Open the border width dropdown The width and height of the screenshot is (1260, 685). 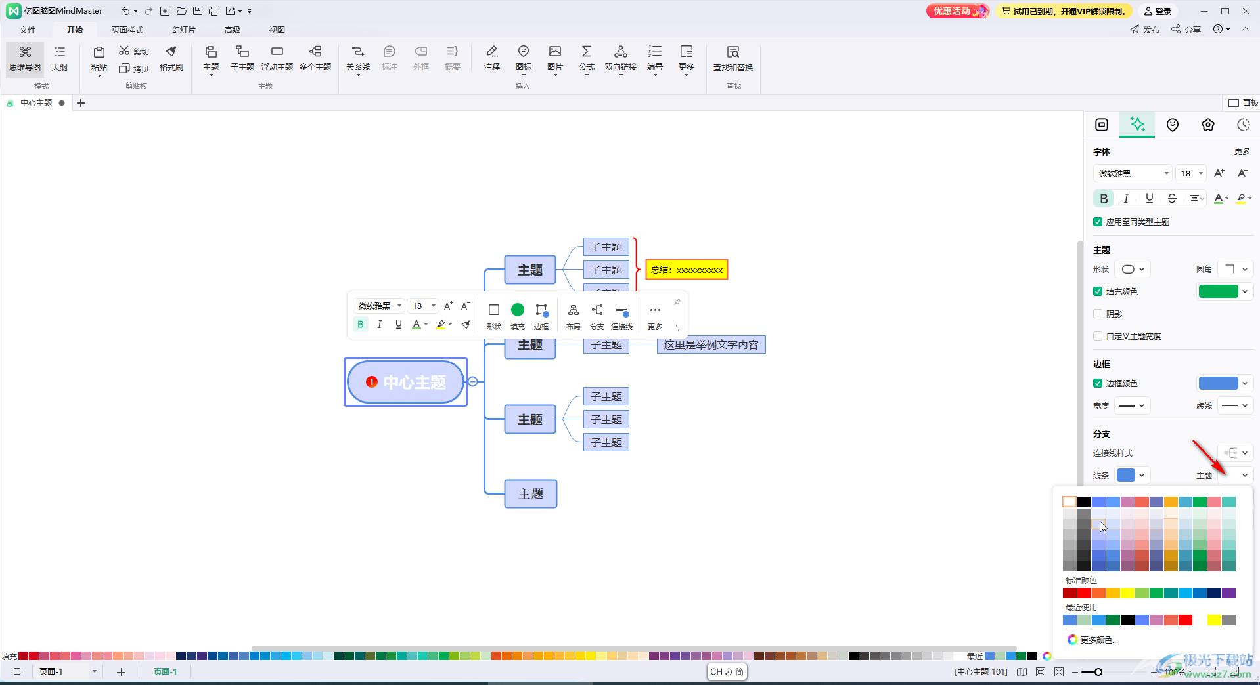1133,405
